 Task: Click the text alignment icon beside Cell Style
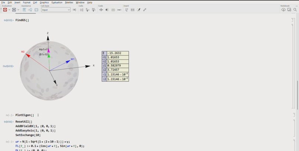pos(74,10)
